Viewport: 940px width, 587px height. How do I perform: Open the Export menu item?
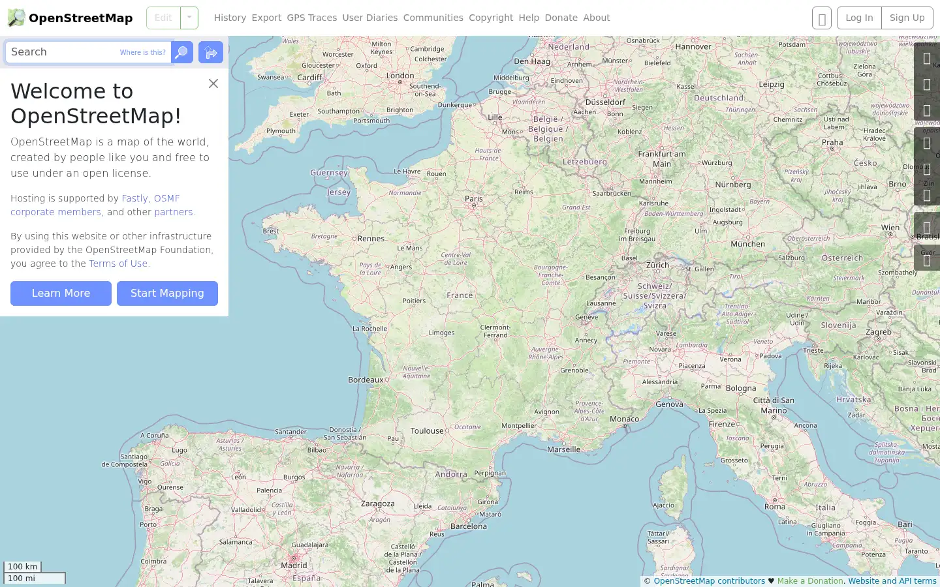tap(266, 18)
